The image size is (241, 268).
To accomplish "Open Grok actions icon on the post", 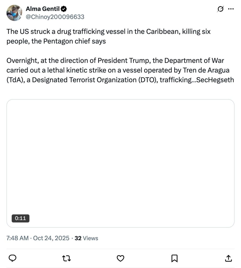I will 220,9.
